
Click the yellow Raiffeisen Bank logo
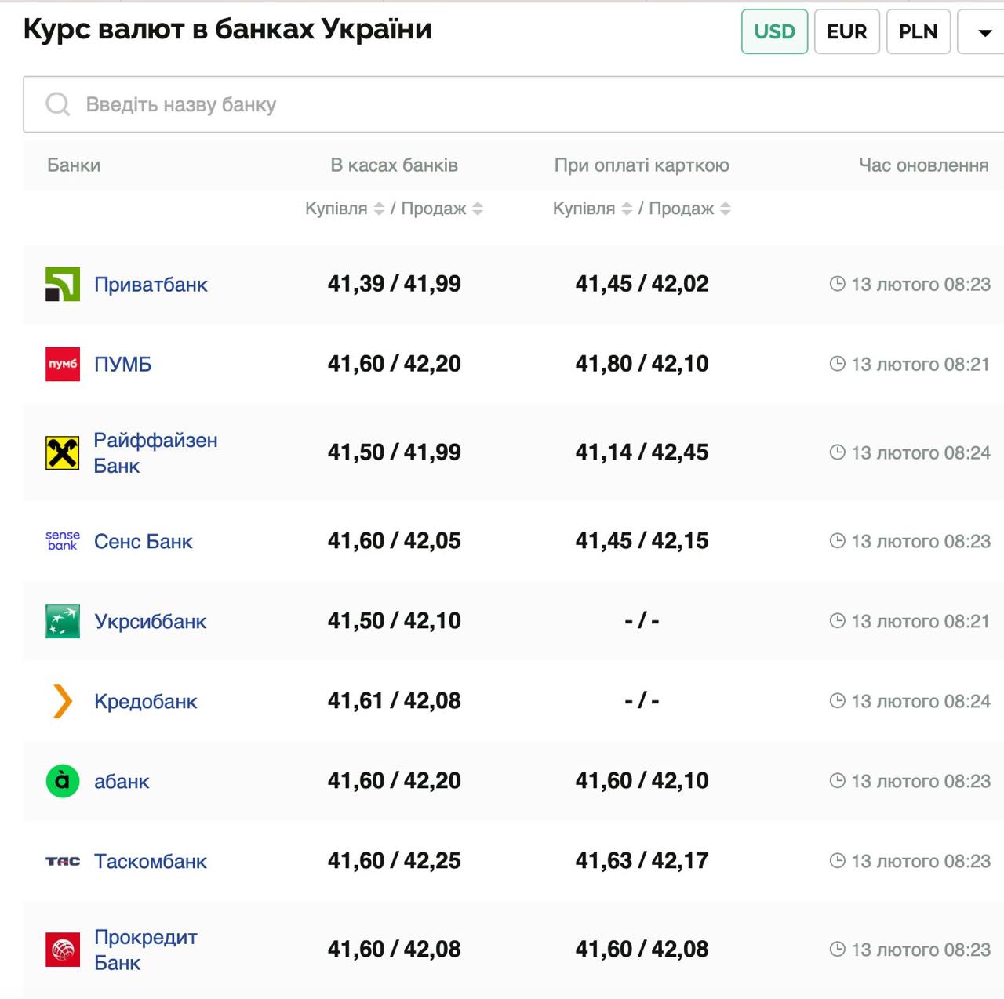point(63,453)
